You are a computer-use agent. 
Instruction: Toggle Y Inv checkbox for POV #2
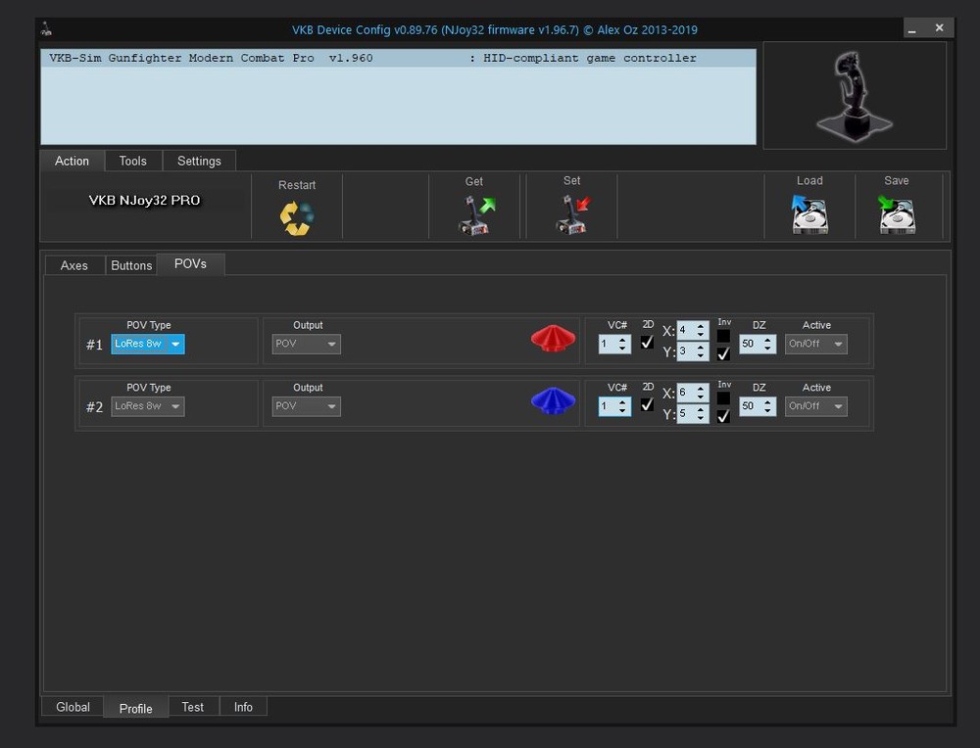(723, 416)
